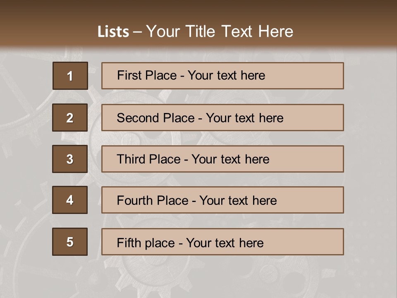
Task: Click on the word "Fourth"
Action: 135,201
